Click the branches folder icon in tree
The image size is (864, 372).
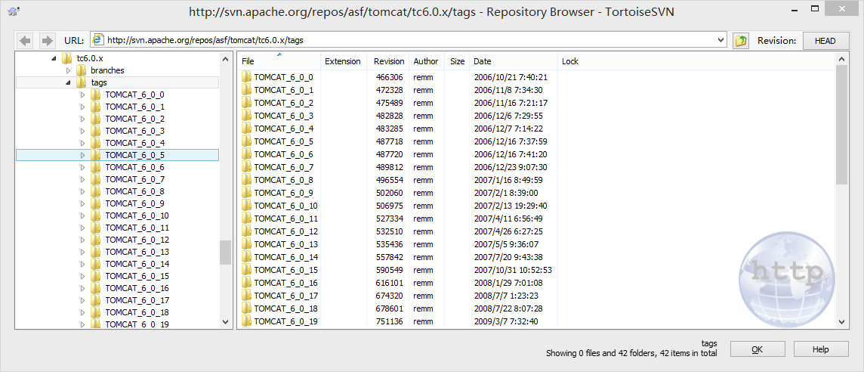[81, 70]
